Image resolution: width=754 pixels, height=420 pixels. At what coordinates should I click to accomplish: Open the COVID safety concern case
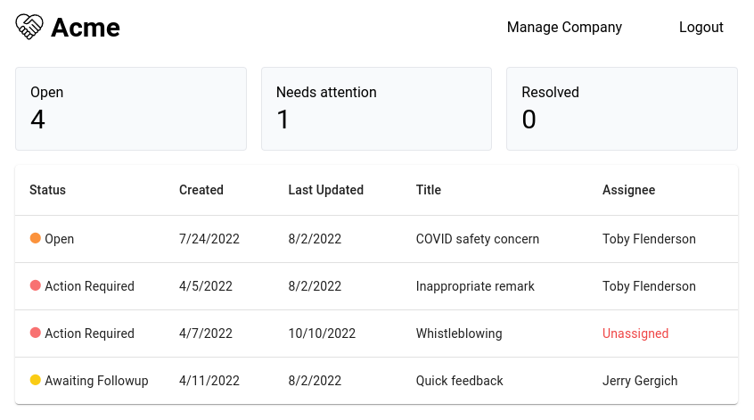point(477,239)
